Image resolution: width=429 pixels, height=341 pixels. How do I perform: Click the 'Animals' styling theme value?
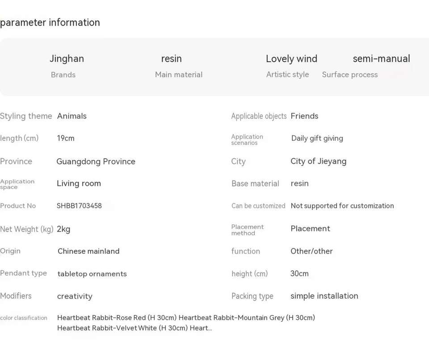pyautogui.click(x=71, y=116)
